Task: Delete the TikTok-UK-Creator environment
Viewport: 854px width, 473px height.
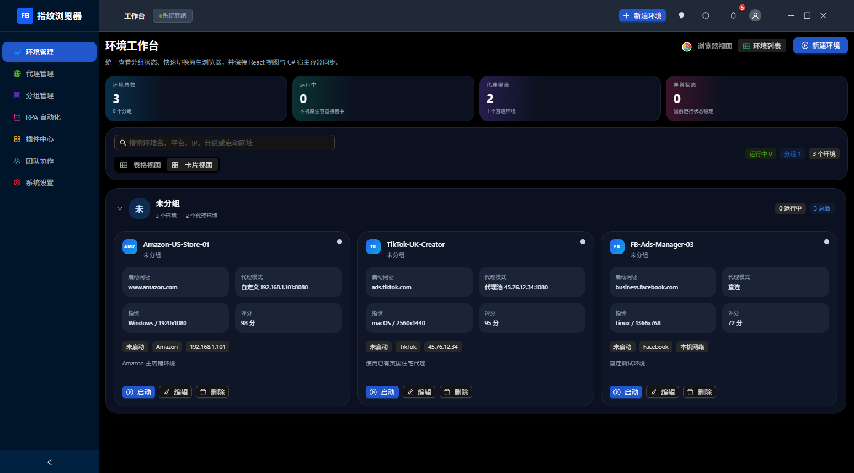Action: pos(456,392)
